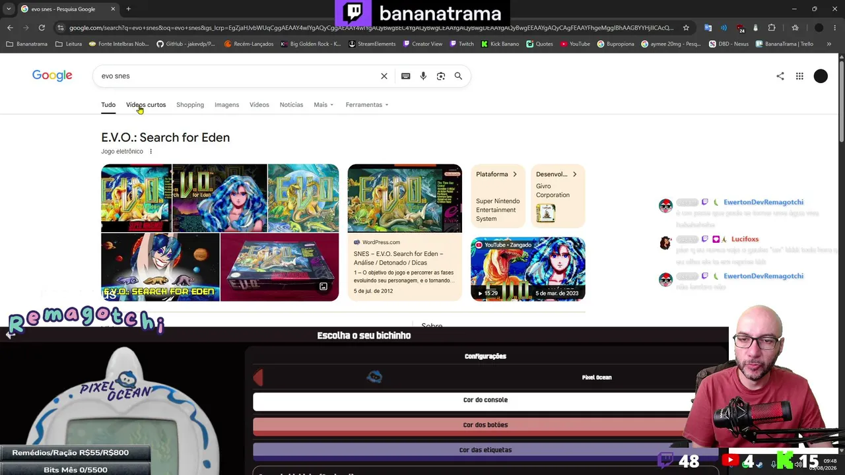Select the Tudo search tab

(x=108, y=105)
